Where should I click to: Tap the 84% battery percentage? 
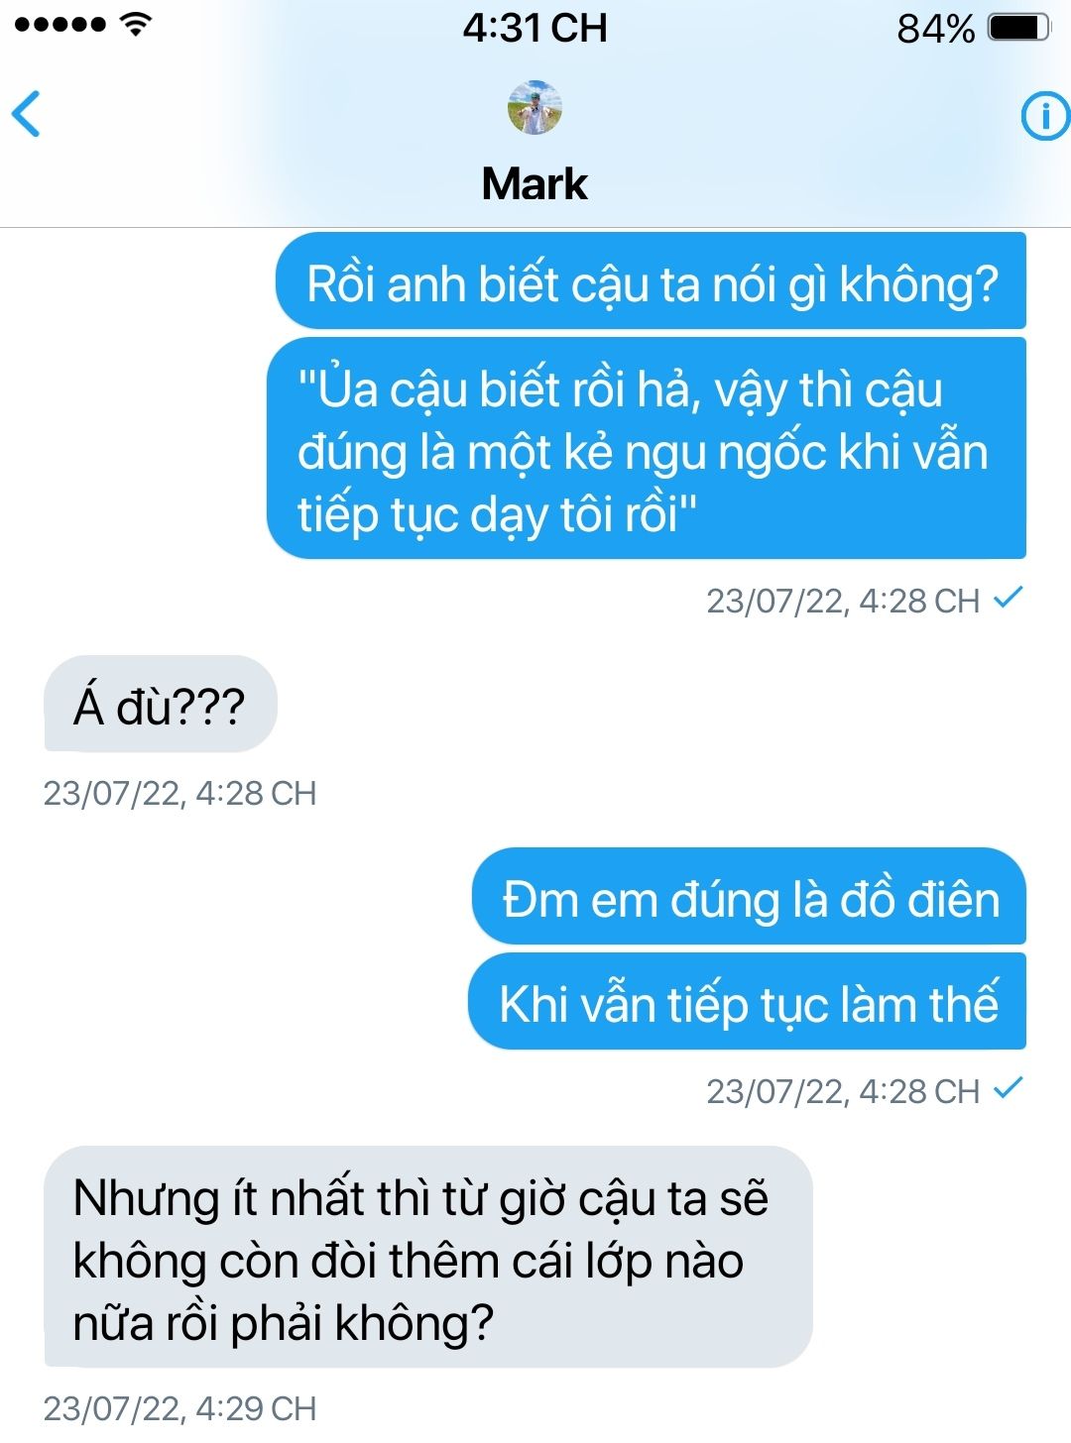[x=935, y=29]
